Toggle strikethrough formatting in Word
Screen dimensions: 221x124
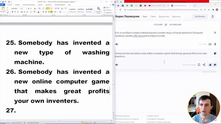(22, 12)
